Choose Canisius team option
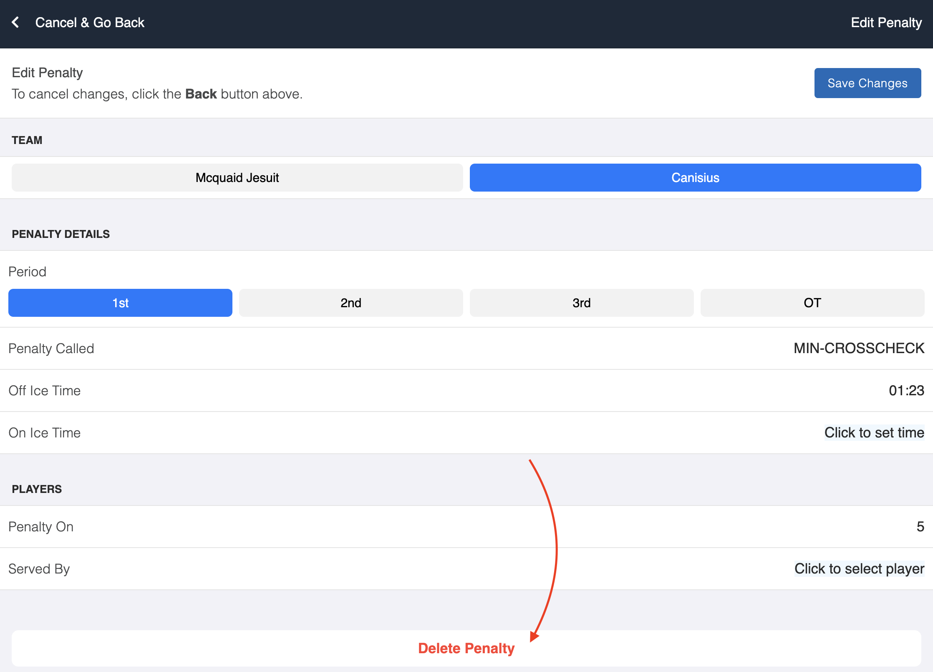Screen dimensions: 933x672 pos(695,178)
